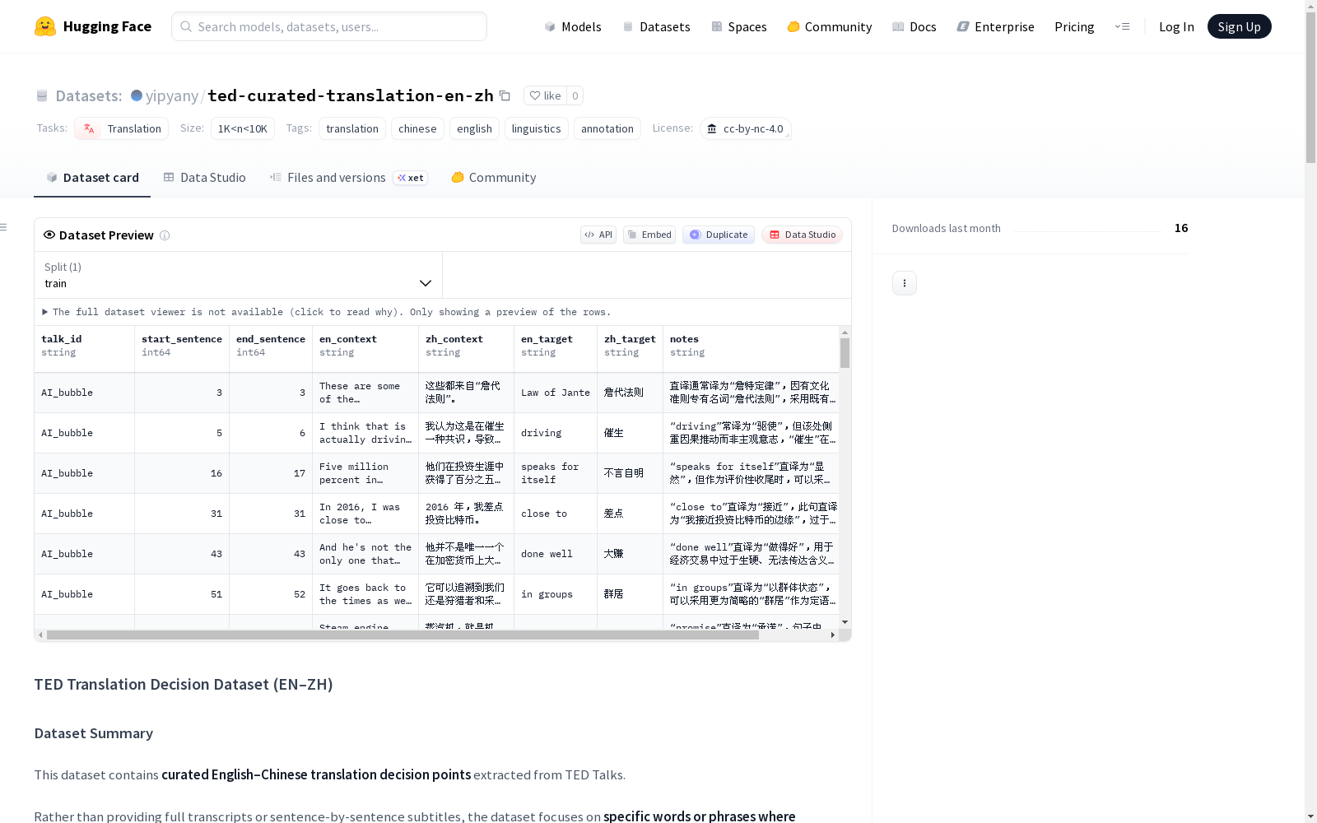
Task: Click the xet badge on Files tab
Action: pyautogui.click(x=411, y=178)
